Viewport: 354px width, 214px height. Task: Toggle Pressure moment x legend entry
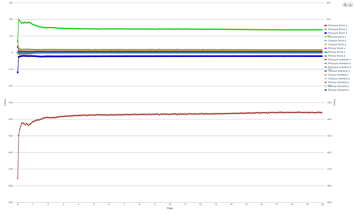pos(338,60)
